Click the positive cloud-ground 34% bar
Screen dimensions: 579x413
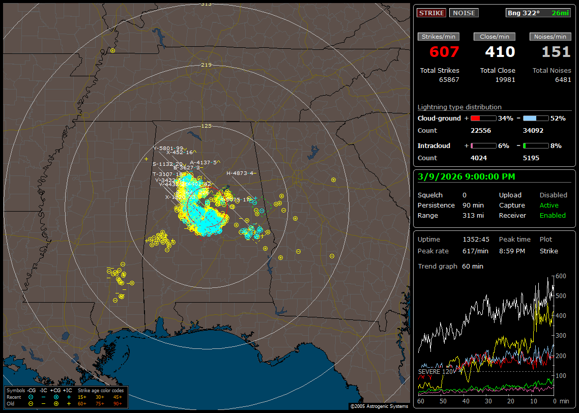(x=482, y=118)
